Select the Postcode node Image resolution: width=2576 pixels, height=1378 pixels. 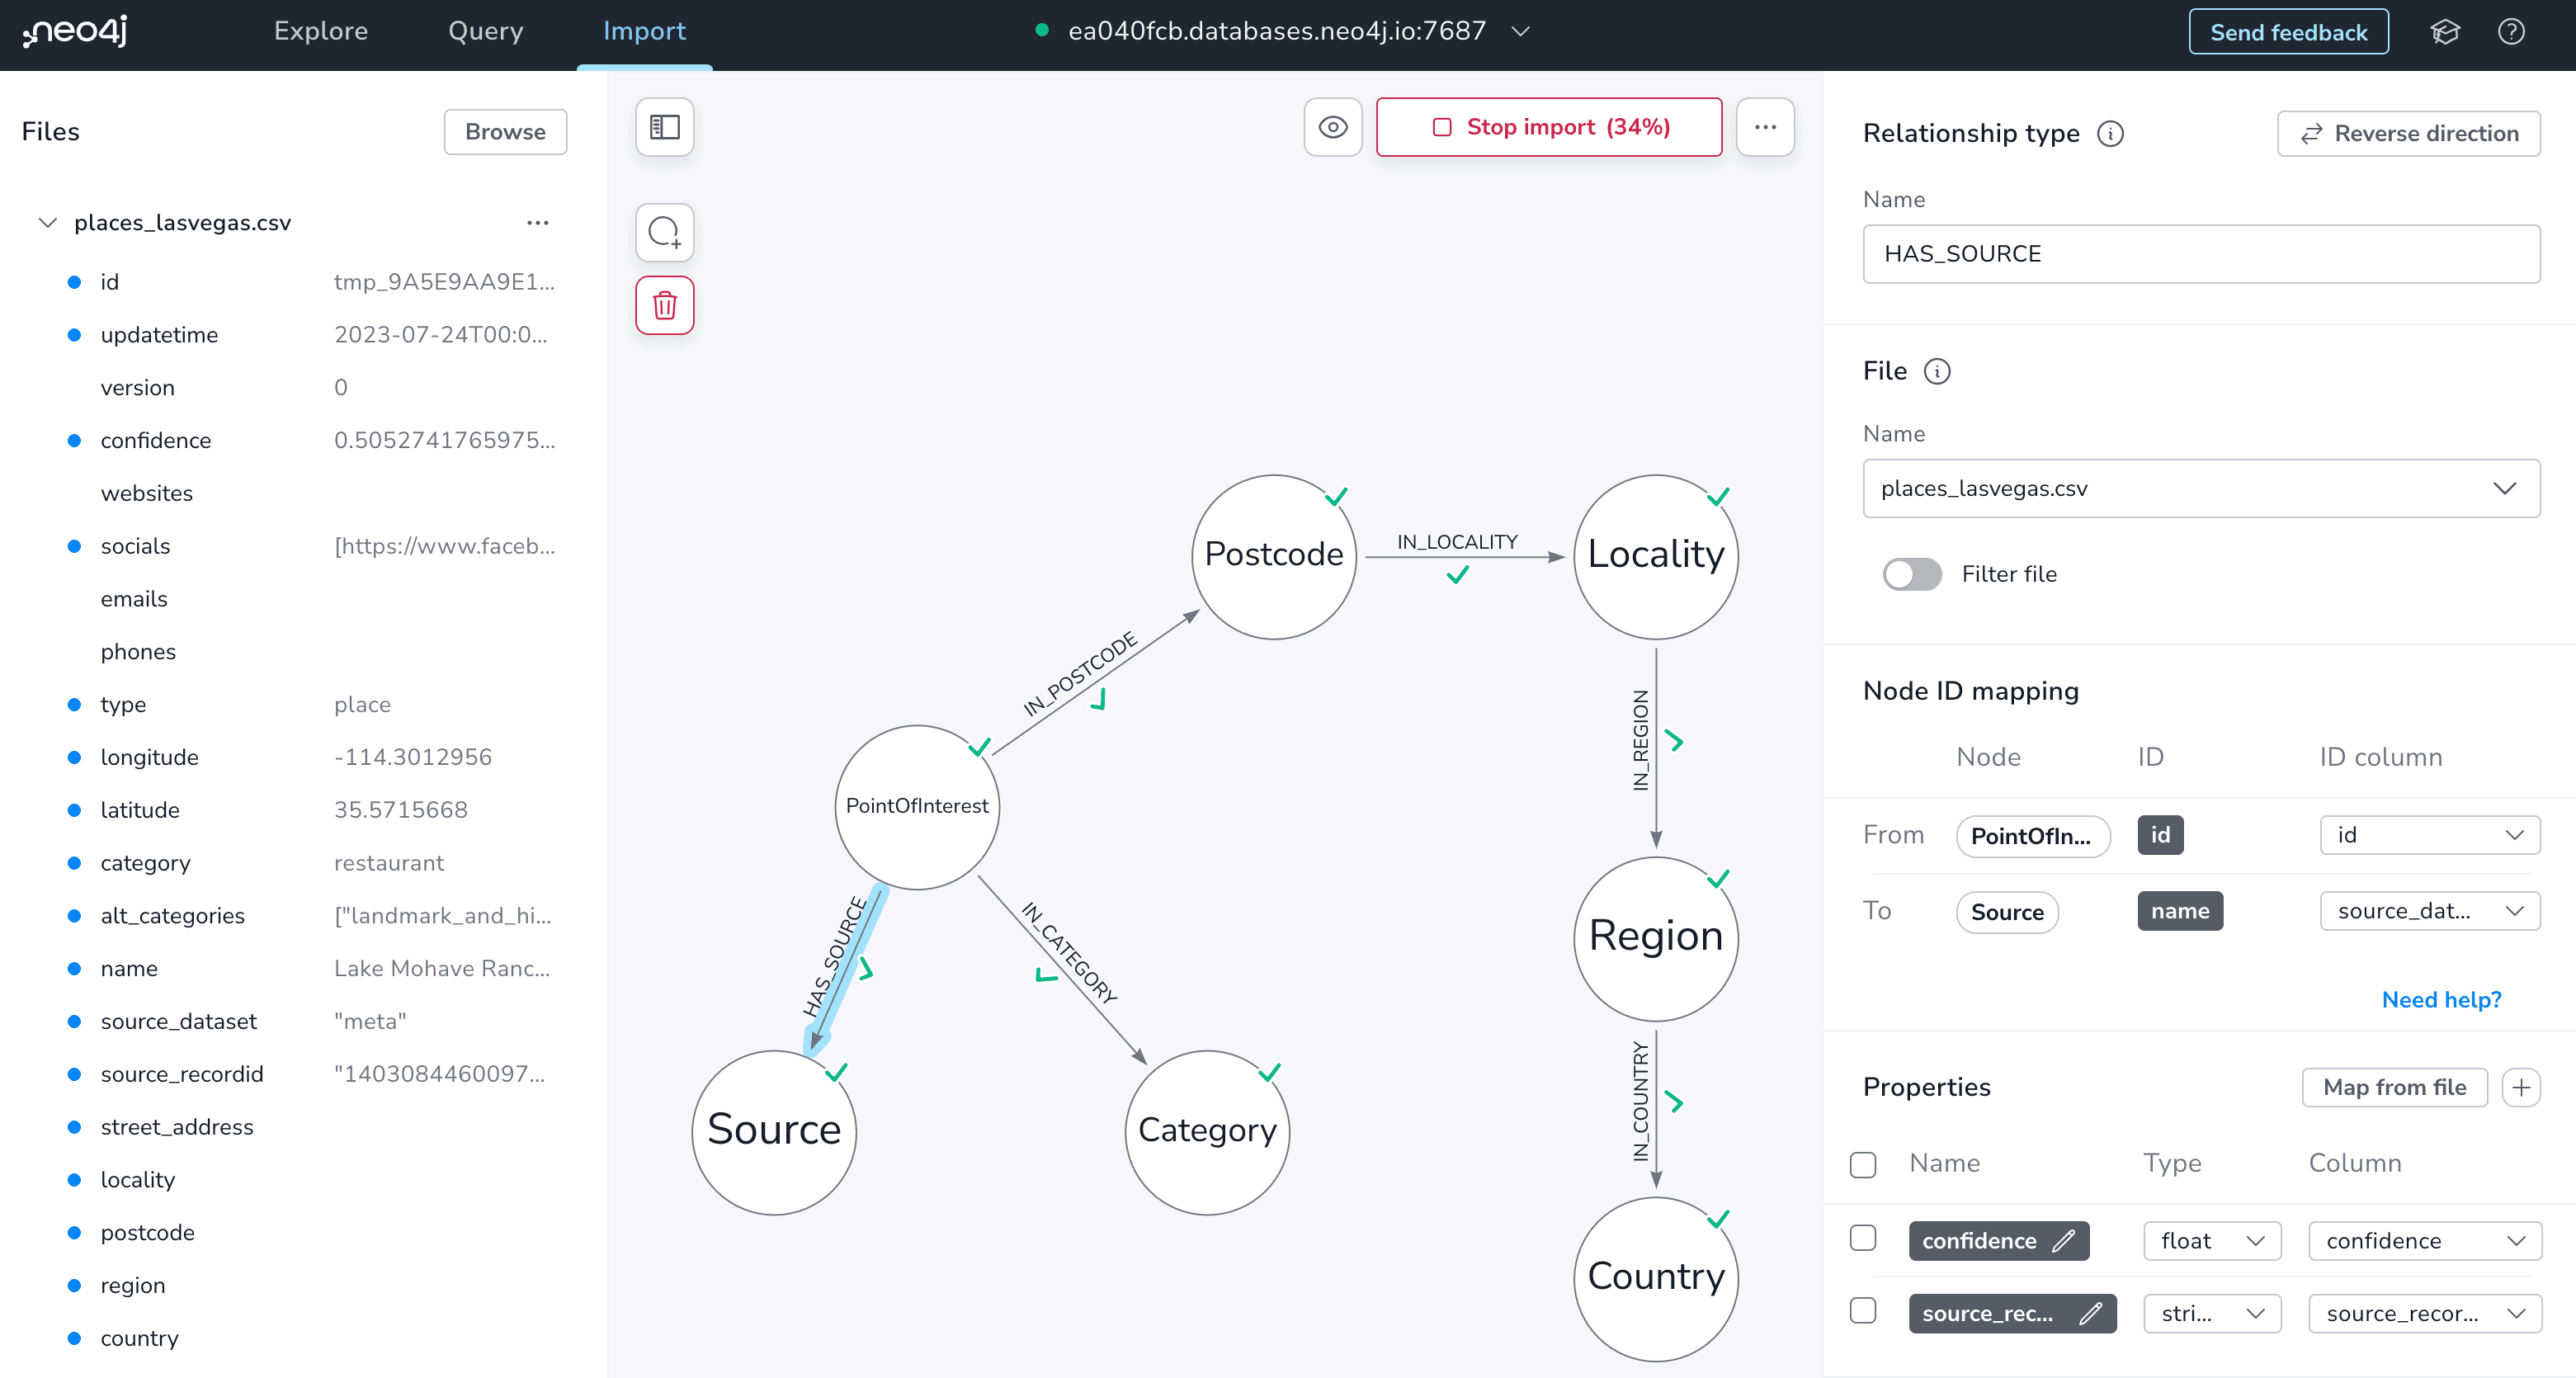tap(1274, 557)
